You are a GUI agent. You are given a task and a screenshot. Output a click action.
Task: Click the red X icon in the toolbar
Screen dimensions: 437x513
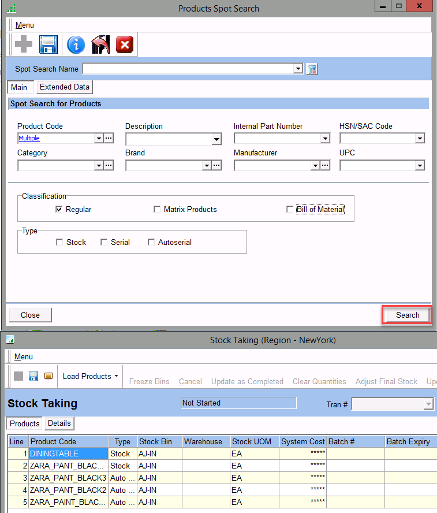coord(125,44)
